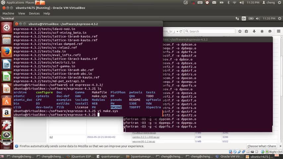Open System Settings from the launcher
The height and width of the screenshot is (159, 283).
(x=7, y=125)
